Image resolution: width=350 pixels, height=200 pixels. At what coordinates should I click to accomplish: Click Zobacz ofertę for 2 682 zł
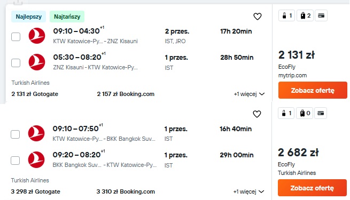[312, 188]
